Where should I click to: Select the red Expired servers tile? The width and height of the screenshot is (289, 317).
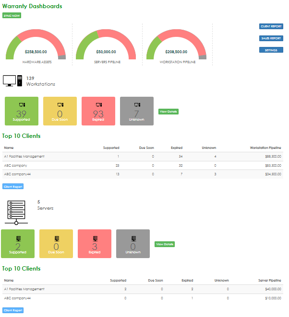(95, 244)
